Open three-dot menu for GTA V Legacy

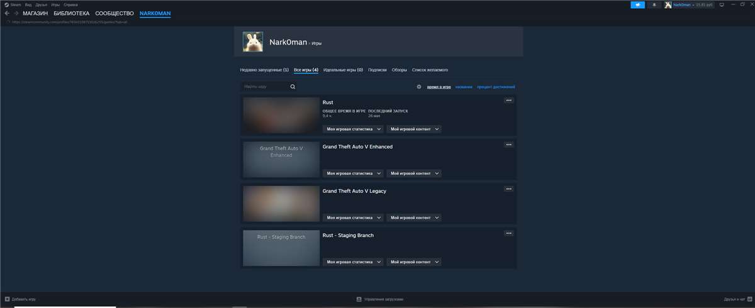pos(509,189)
